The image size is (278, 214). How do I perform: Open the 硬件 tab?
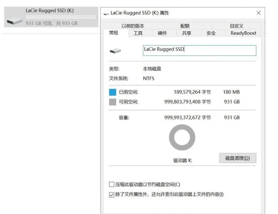pos(162,33)
